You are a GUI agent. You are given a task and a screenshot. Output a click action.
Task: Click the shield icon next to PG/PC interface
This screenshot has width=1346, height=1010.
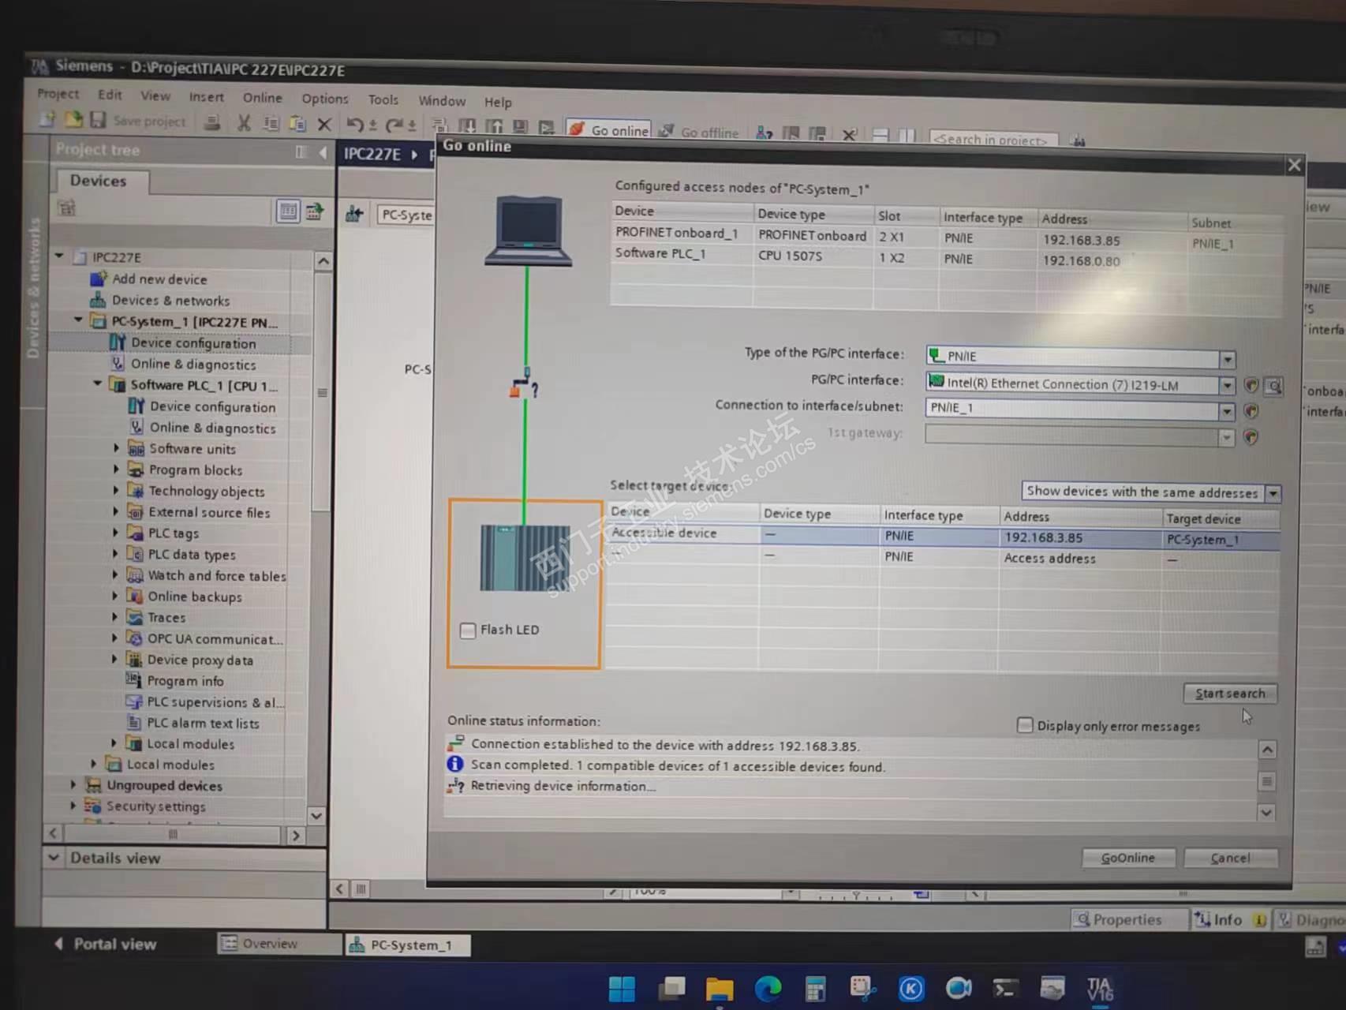pos(1251,385)
